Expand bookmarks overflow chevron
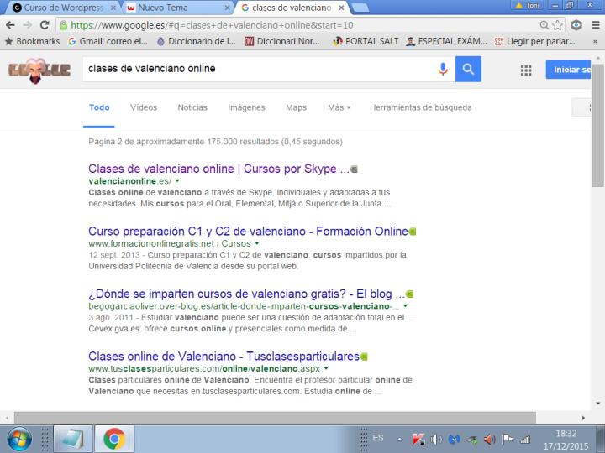This screenshot has width=605, height=453. click(x=596, y=41)
